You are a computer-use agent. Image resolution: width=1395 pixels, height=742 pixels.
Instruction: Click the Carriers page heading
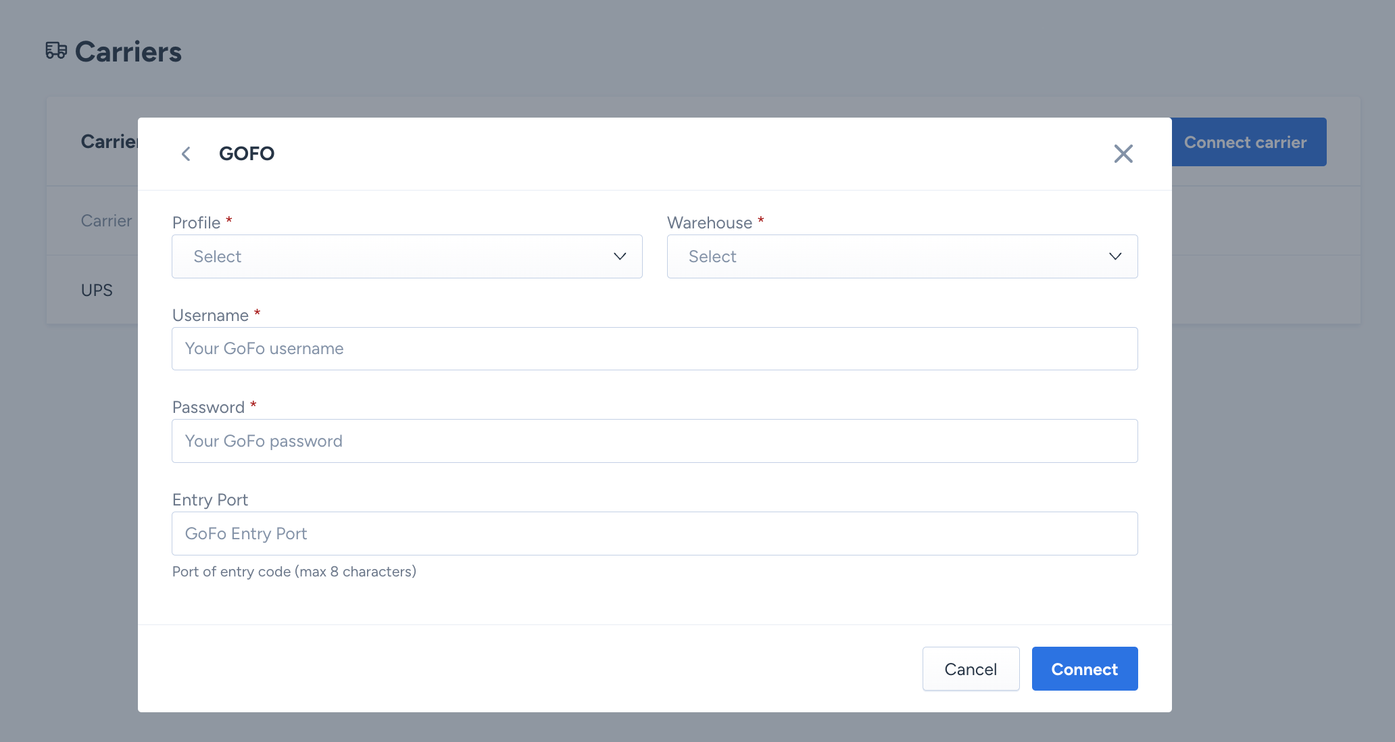pyautogui.click(x=128, y=52)
